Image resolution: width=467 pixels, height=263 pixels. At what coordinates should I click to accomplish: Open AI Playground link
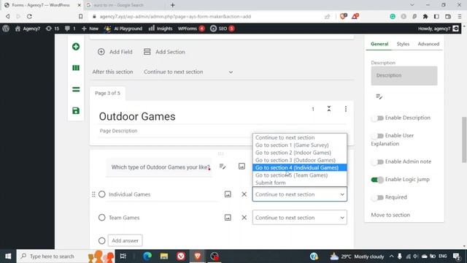123,28
